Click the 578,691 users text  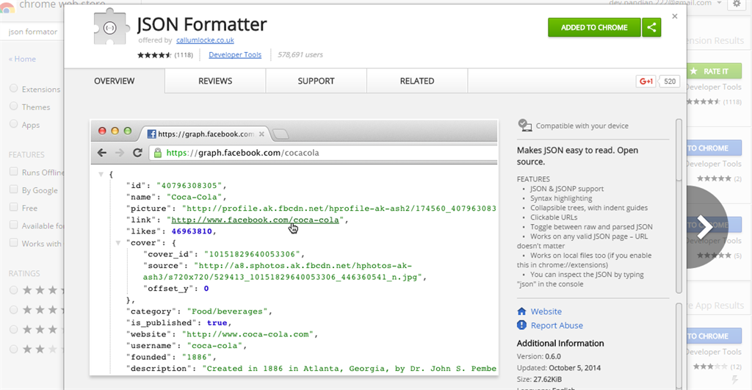coord(300,54)
